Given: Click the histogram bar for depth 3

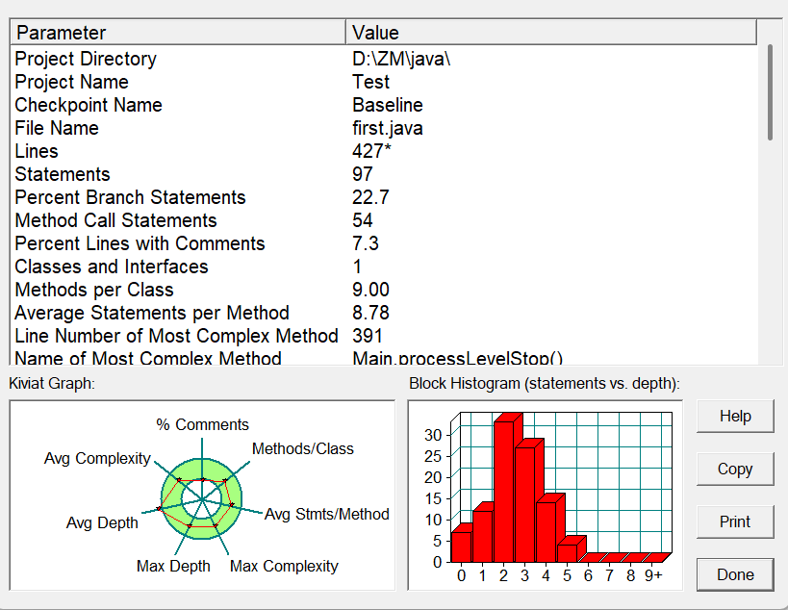Looking at the screenshot, I should pos(525,504).
